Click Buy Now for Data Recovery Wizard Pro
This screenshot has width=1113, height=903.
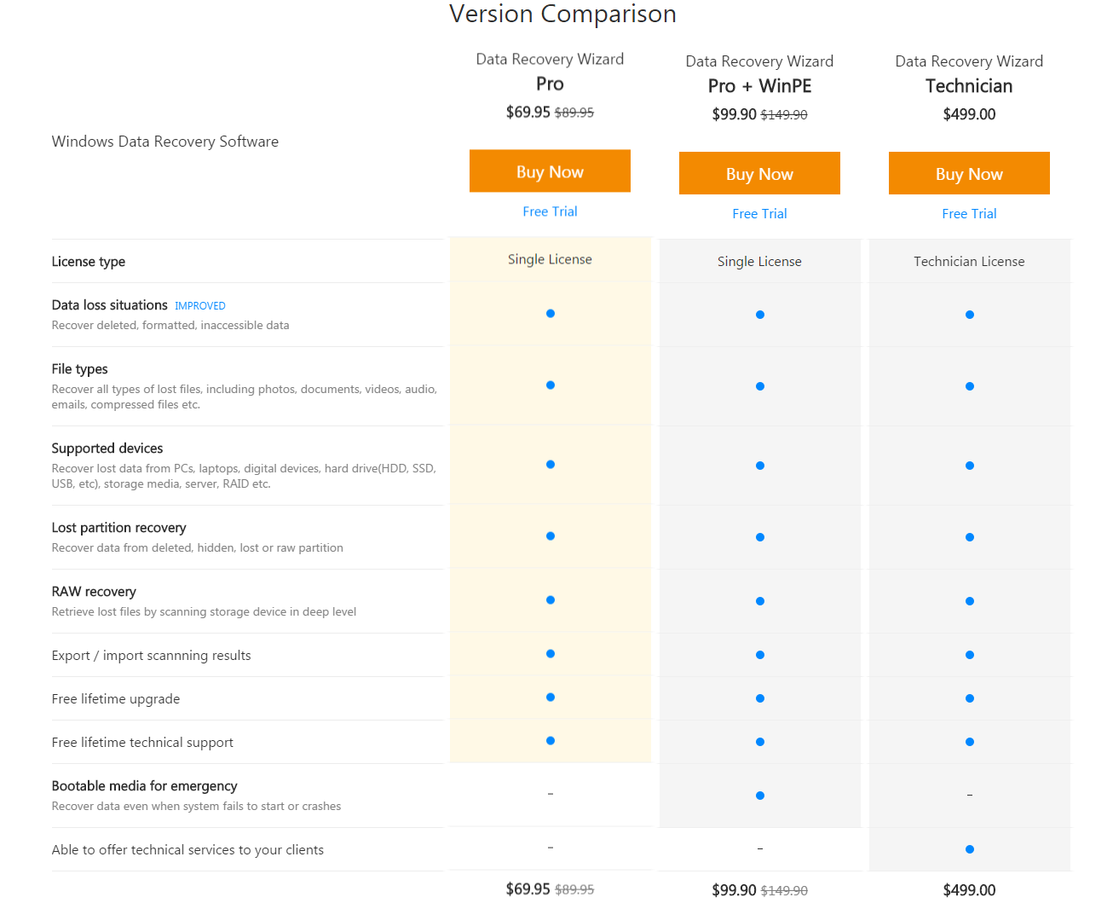(x=550, y=171)
